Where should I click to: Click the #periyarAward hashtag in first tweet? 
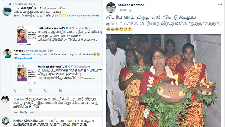coord(90,16)
